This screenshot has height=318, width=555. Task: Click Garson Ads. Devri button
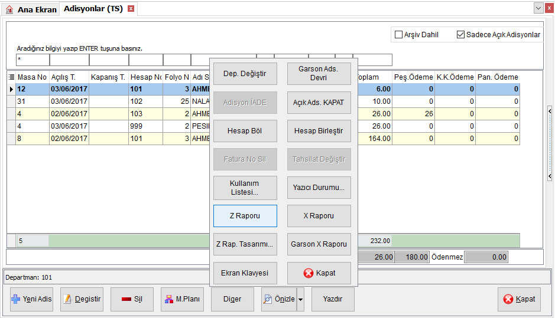(x=319, y=74)
